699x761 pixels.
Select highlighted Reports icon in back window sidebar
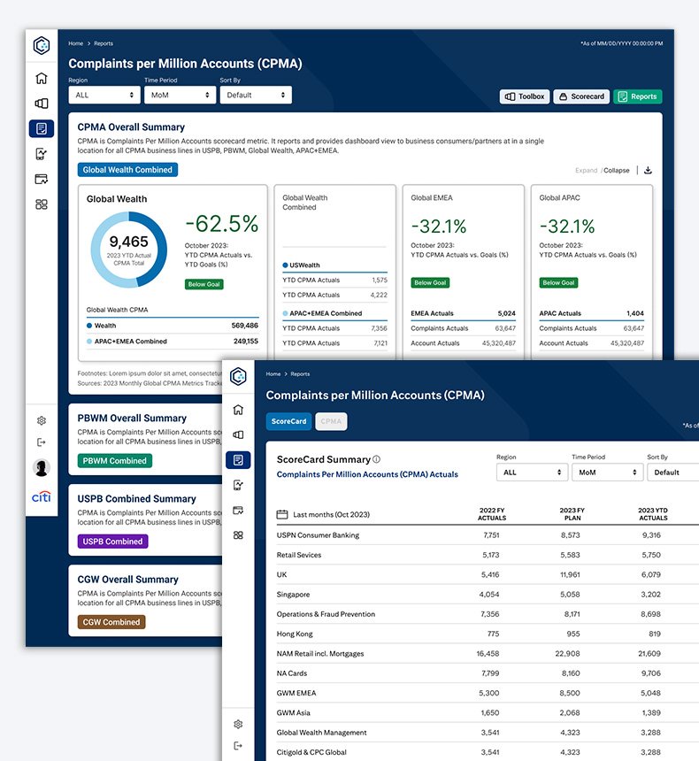coord(42,128)
